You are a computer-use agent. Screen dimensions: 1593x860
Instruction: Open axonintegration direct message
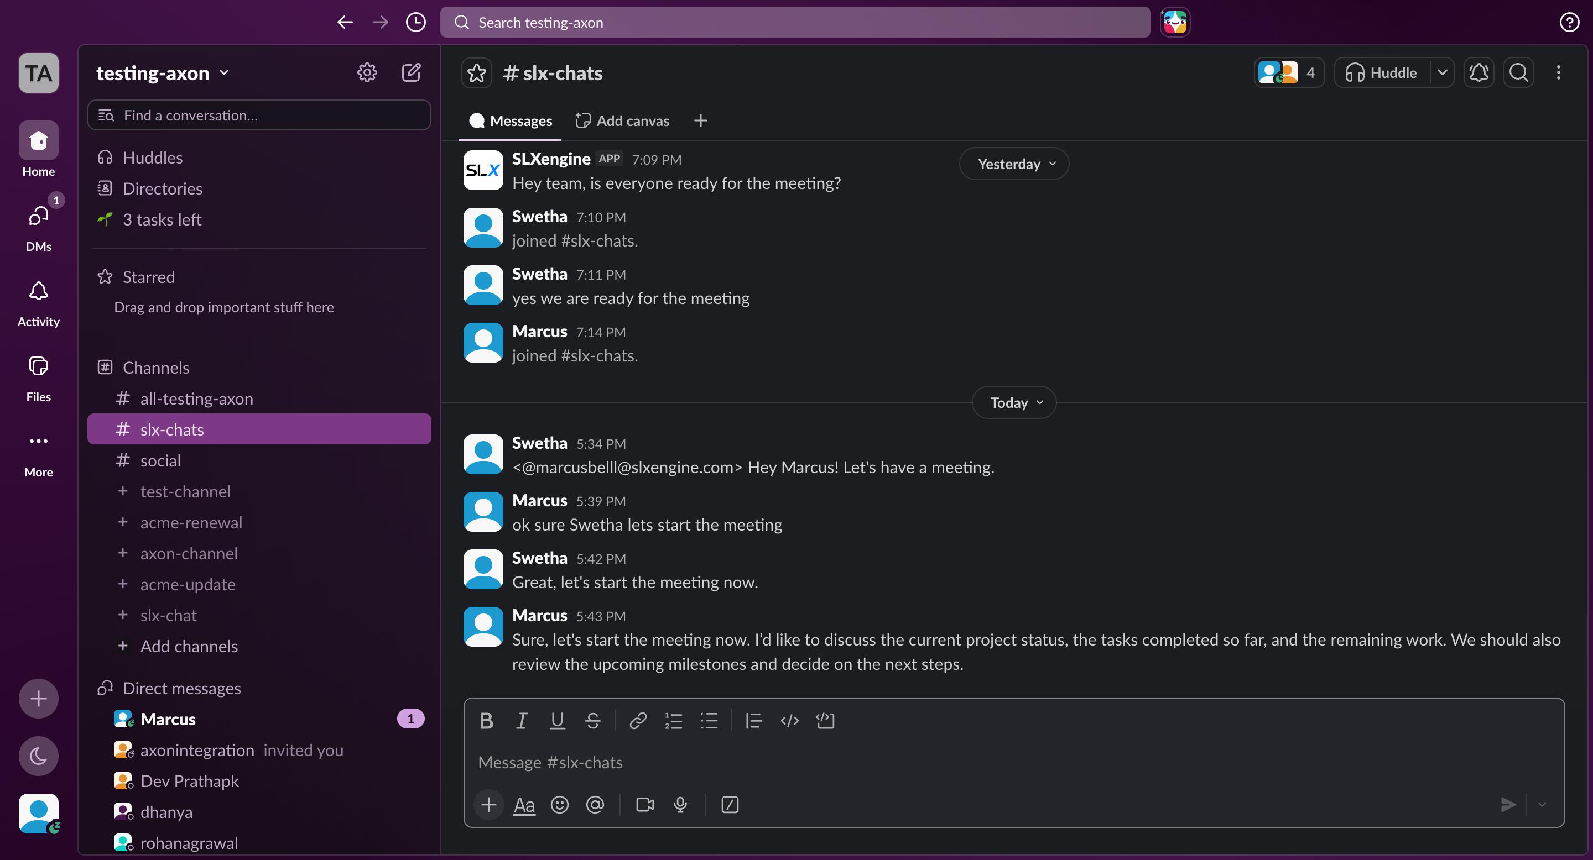[x=259, y=749]
